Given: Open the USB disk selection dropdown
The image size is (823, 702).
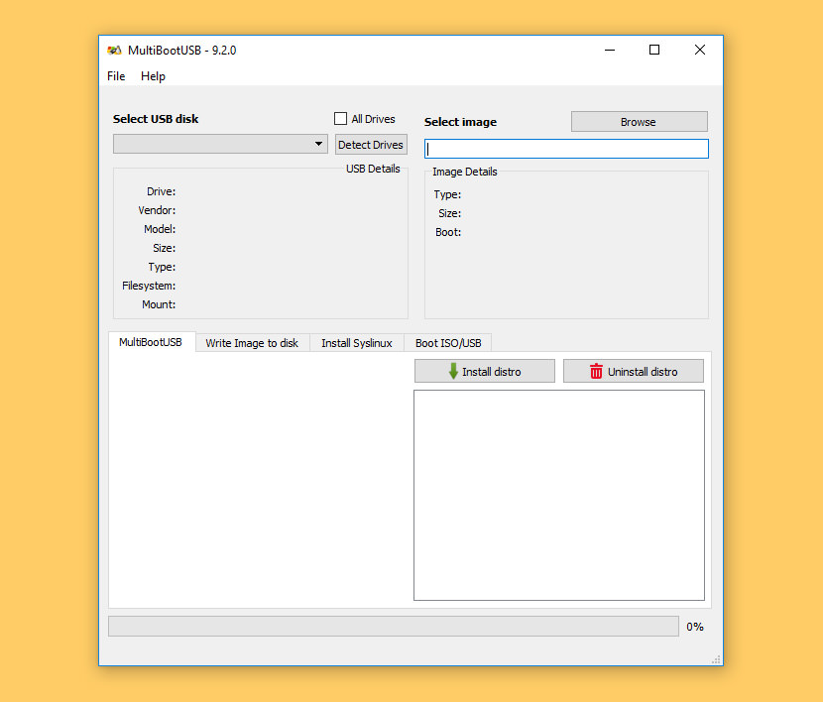Looking at the screenshot, I should pos(218,144).
